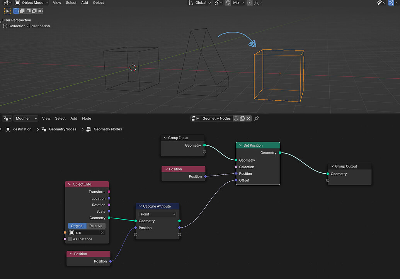Collapse the Capture Attribute node
Screen dimensions: 400x279
(x=140, y=206)
